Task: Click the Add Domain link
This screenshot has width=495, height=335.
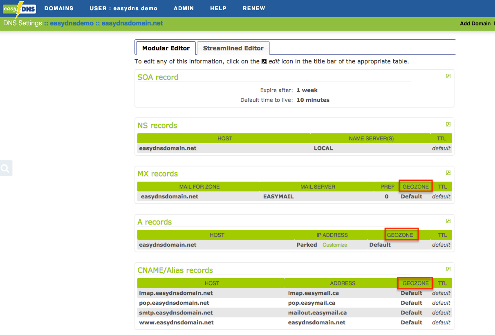Action: (475, 23)
